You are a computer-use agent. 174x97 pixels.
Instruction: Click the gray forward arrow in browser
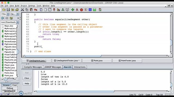click(x=7, y=18)
